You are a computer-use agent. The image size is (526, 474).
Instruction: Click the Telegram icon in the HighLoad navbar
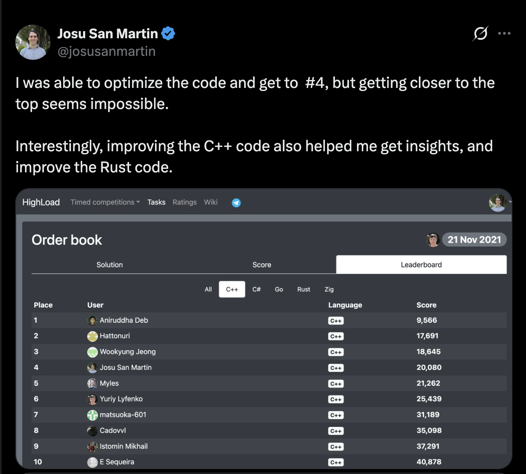point(236,202)
